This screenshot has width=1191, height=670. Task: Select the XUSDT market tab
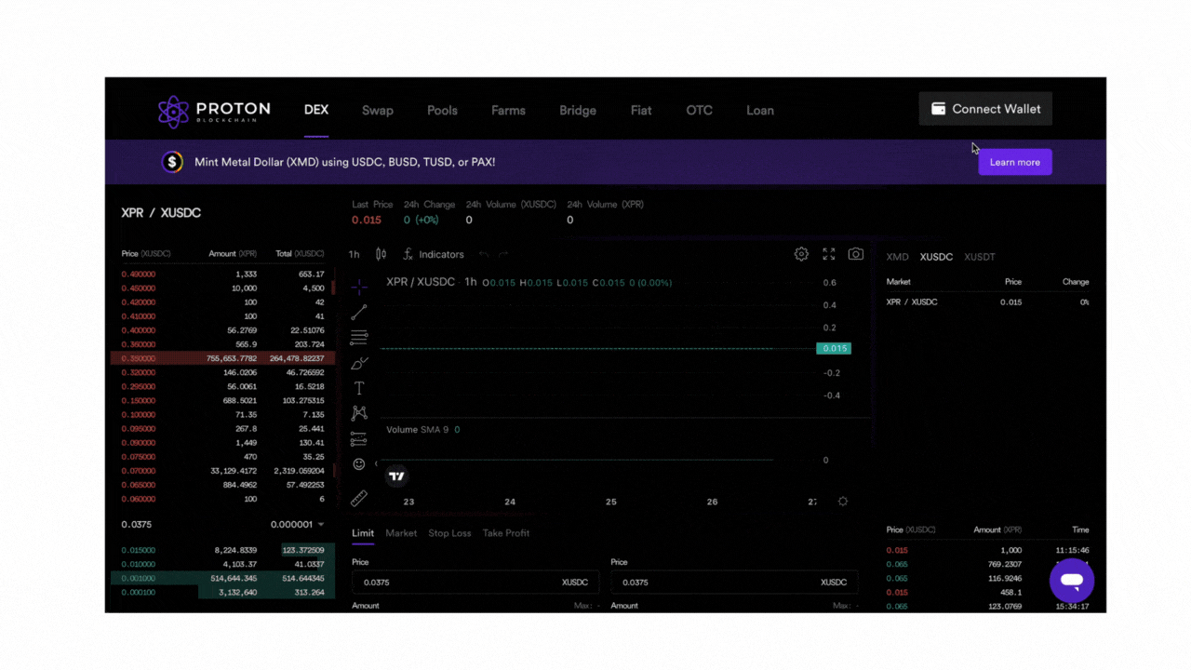click(x=979, y=257)
